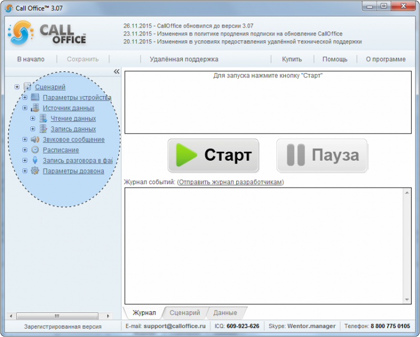
Task: Click the Запись данных icon
Action: pyautogui.click(x=43, y=129)
